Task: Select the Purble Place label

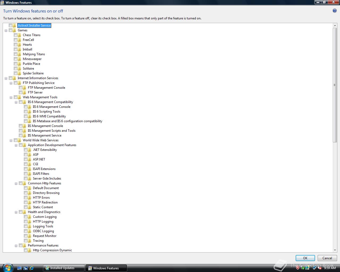Action: [31, 64]
